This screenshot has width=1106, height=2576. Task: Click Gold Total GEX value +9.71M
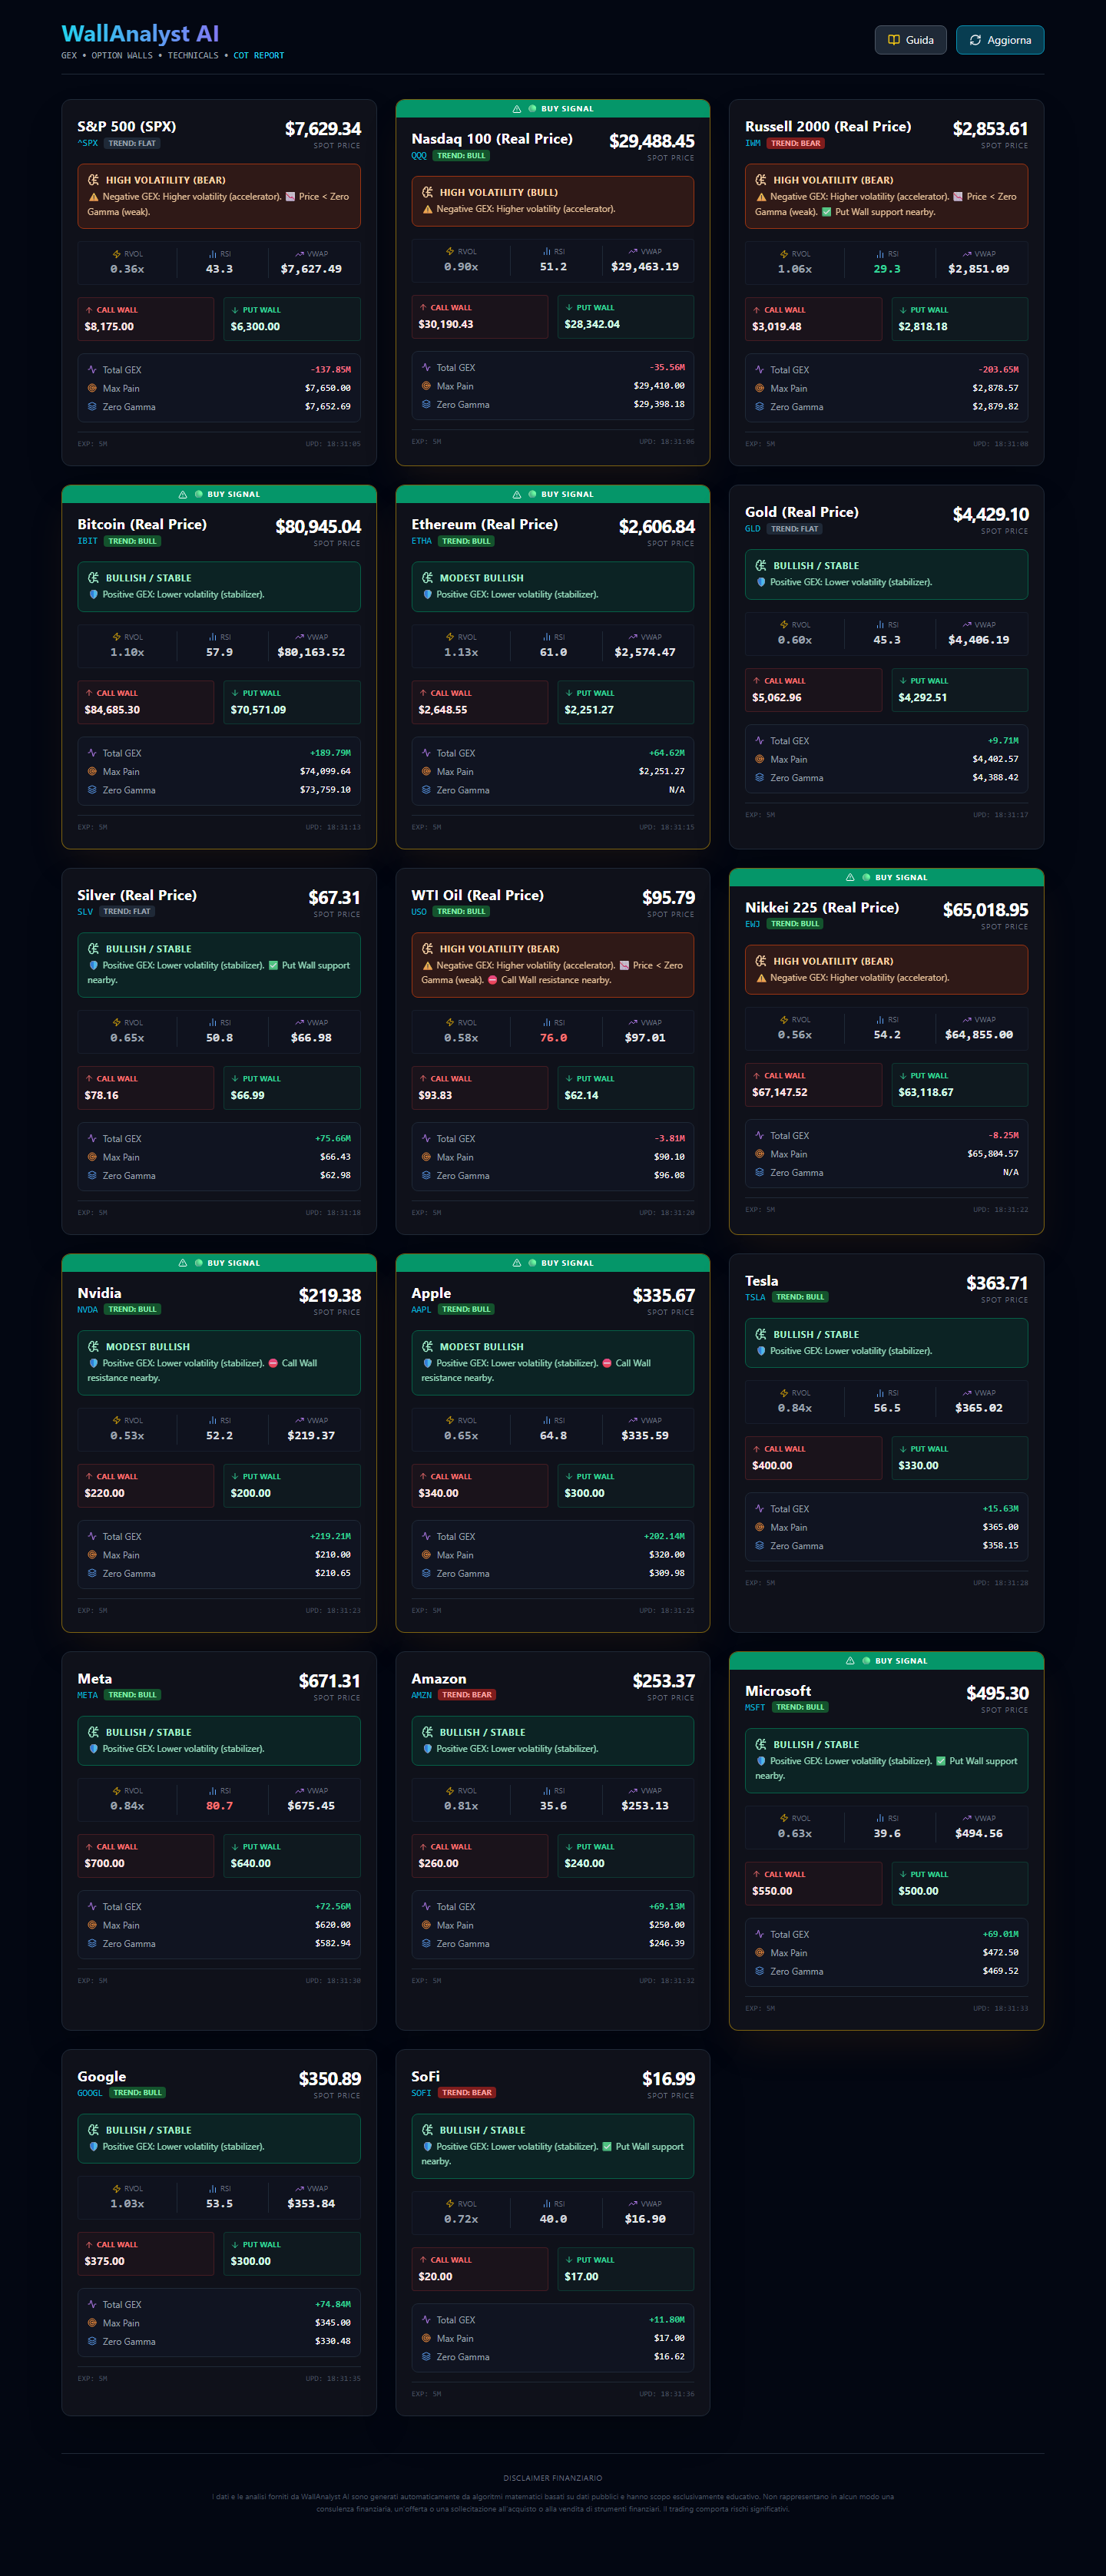pos(1003,741)
